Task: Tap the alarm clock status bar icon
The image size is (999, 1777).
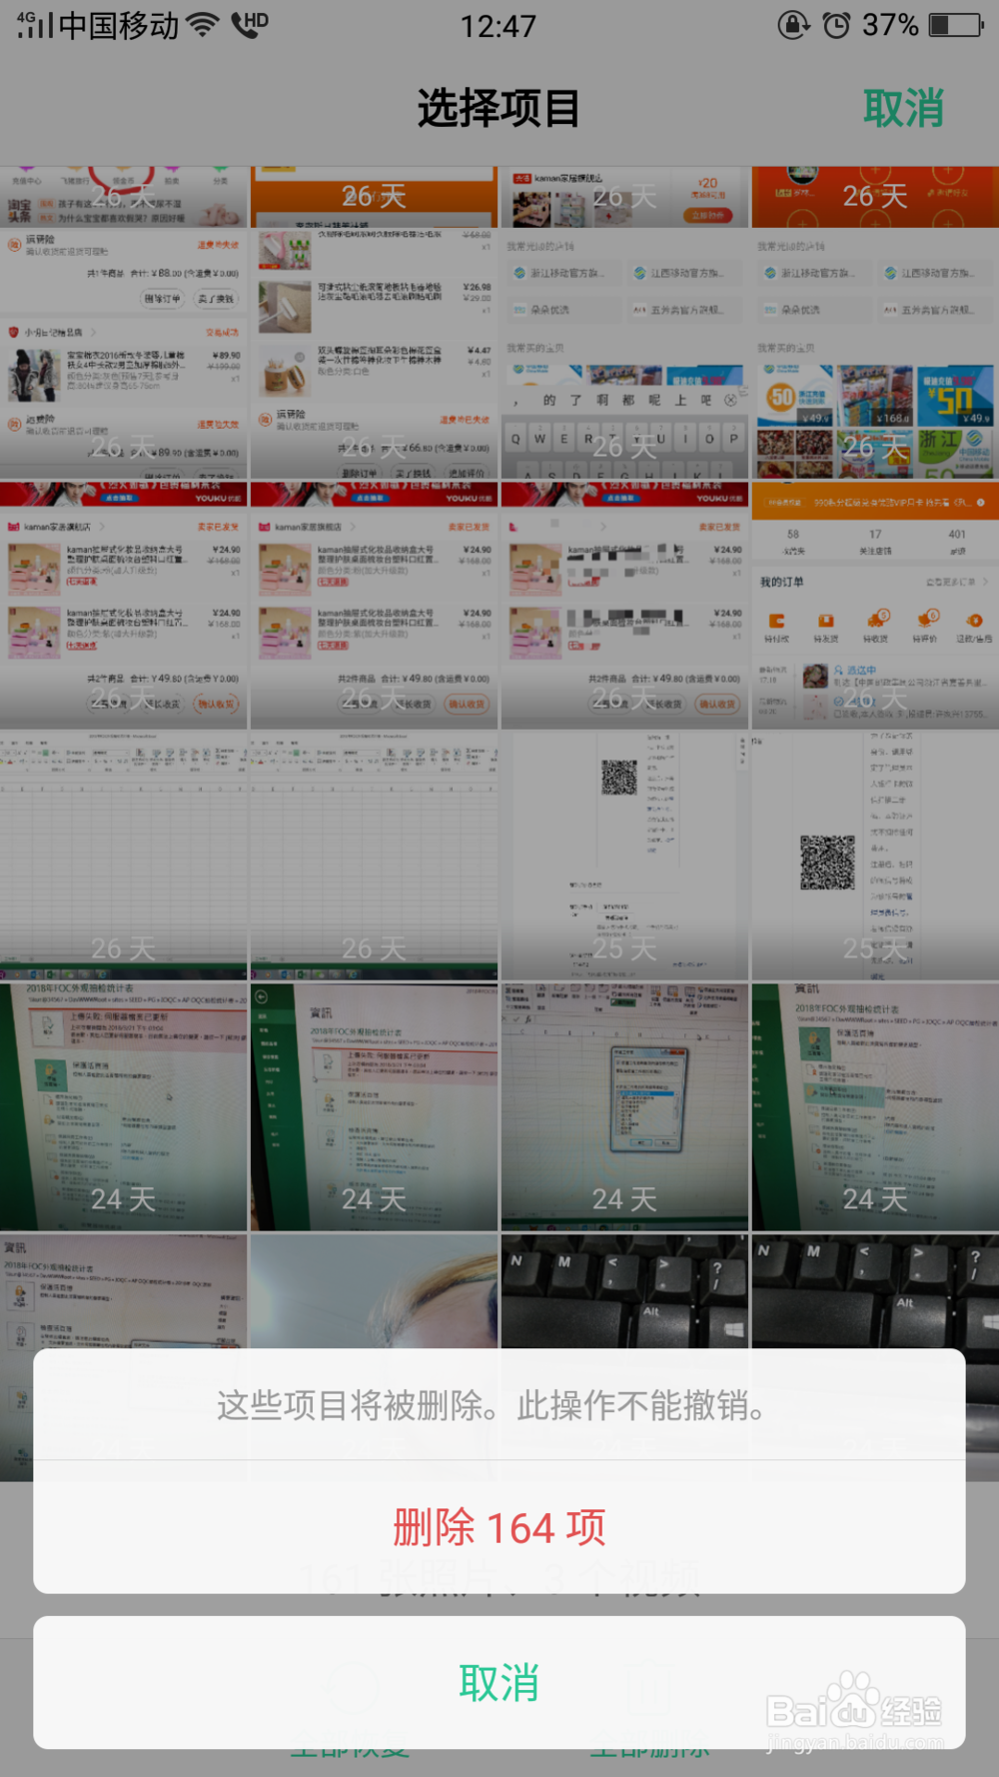Action: [836, 25]
